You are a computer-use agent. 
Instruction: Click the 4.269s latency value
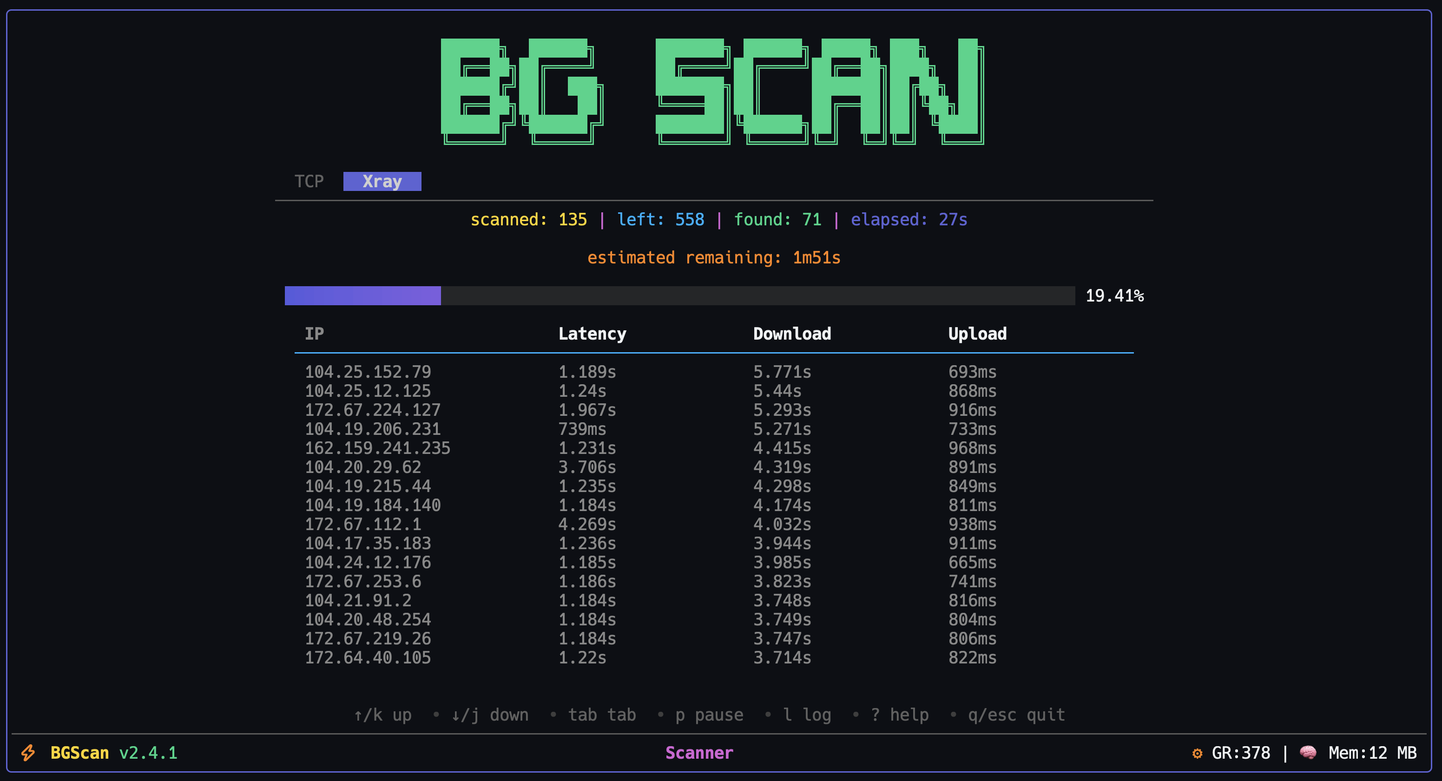click(587, 524)
